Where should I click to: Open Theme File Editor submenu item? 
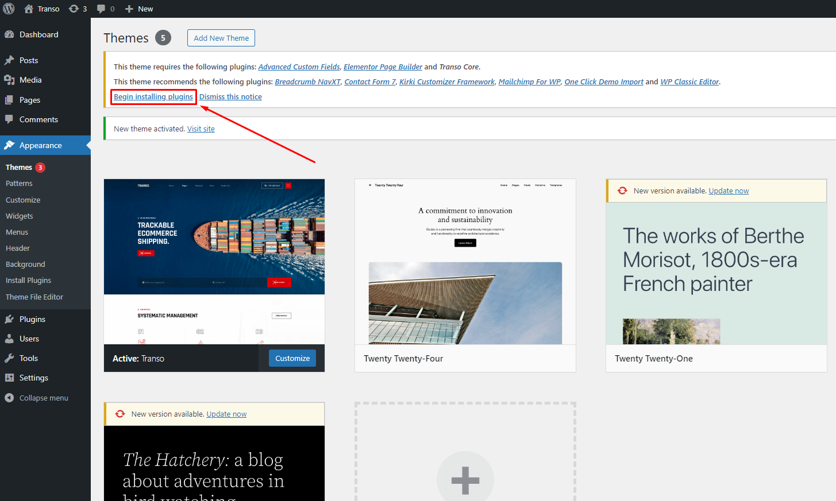[34, 297]
